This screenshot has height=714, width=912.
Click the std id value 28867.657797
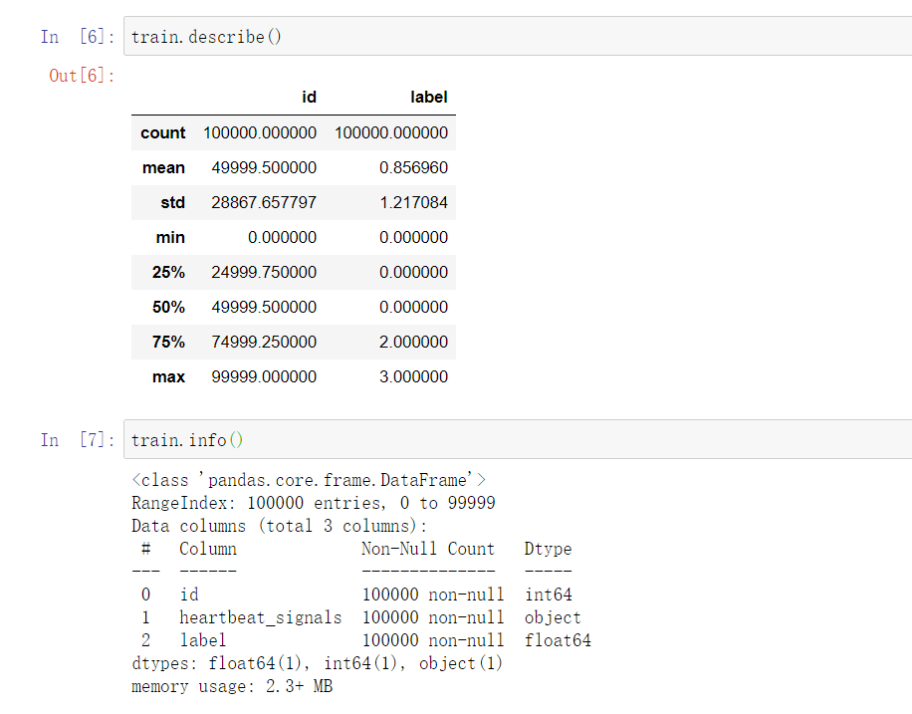click(x=264, y=202)
